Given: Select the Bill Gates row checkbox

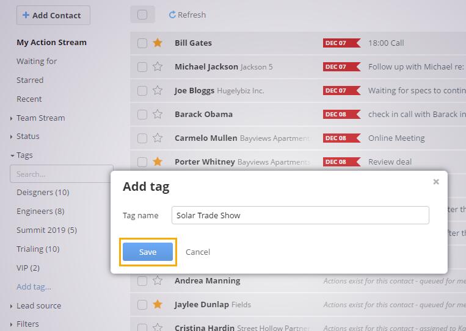Looking at the screenshot, I should point(142,43).
